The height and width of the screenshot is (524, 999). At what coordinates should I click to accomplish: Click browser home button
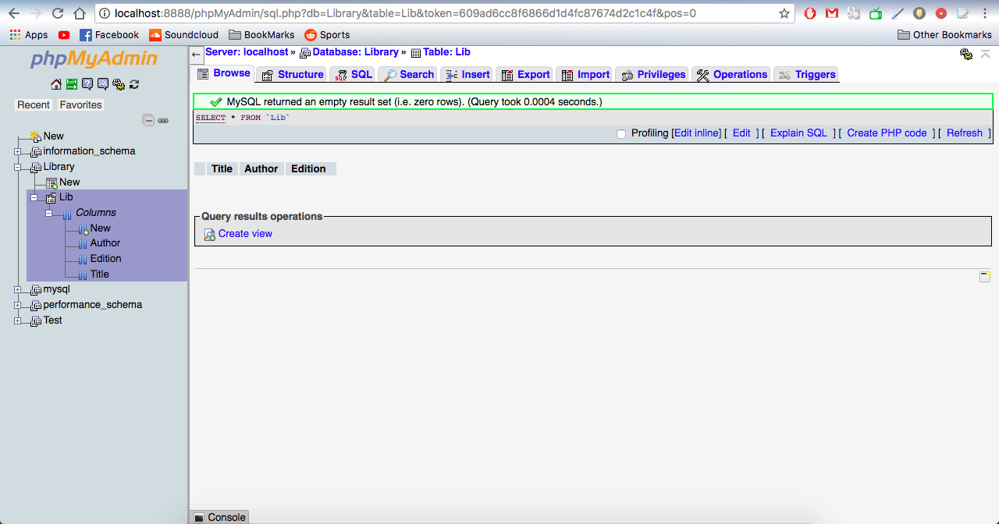[x=80, y=13]
